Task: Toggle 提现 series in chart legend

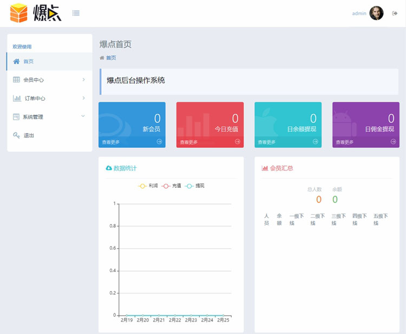Action: (x=194, y=186)
